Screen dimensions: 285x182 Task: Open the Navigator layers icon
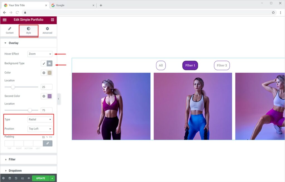[x=10, y=178]
